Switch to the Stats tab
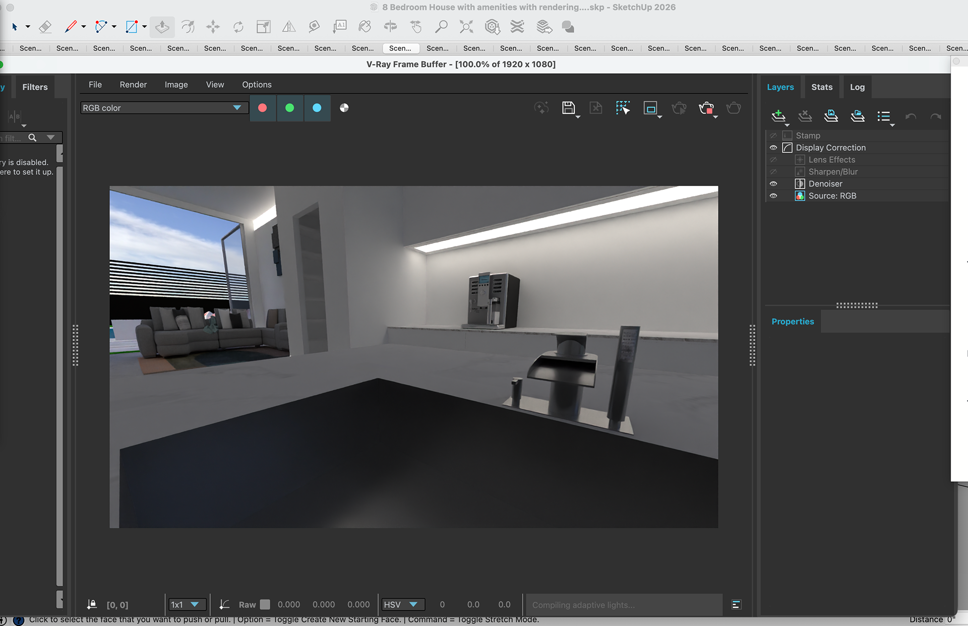Image resolution: width=968 pixels, height=626 pixels. pyautogui.click(x=821, y=87)
